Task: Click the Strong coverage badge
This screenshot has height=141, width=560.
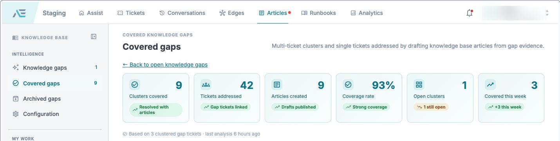Action: point(366,107)
